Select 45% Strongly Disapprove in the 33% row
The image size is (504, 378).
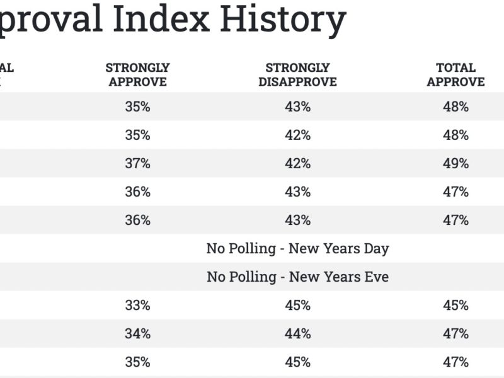(297, 305)
